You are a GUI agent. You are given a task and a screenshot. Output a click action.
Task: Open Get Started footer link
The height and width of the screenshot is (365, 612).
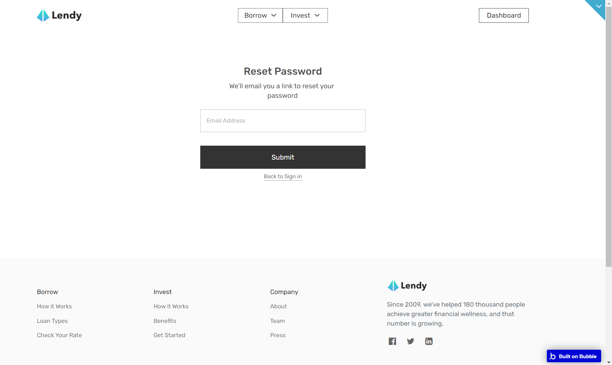pos(169,335)
